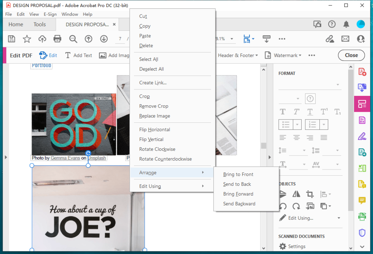This screenshot has width=373, height=254.
Task: Click the Crop icon in Objects panel
Action: (x=310, y=194)
